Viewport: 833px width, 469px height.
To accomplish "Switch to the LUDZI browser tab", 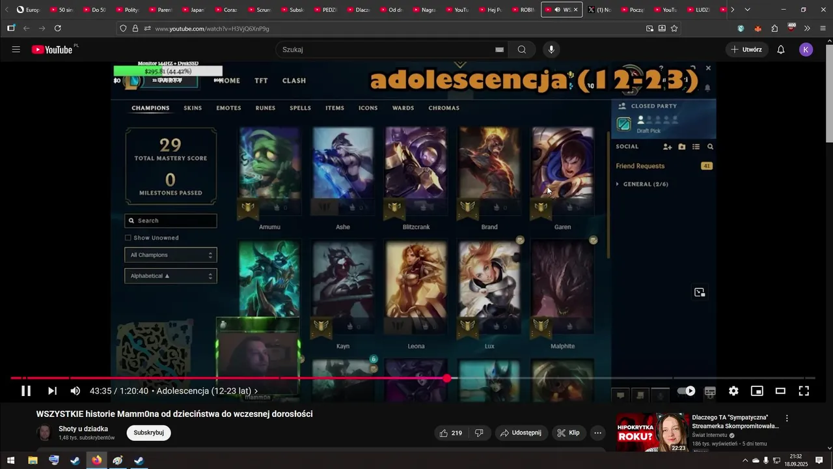I will tap(698, 10).
